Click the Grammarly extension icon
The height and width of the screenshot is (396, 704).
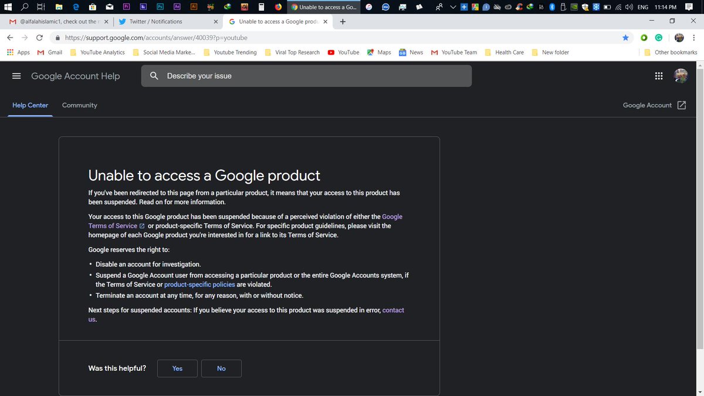659,38
